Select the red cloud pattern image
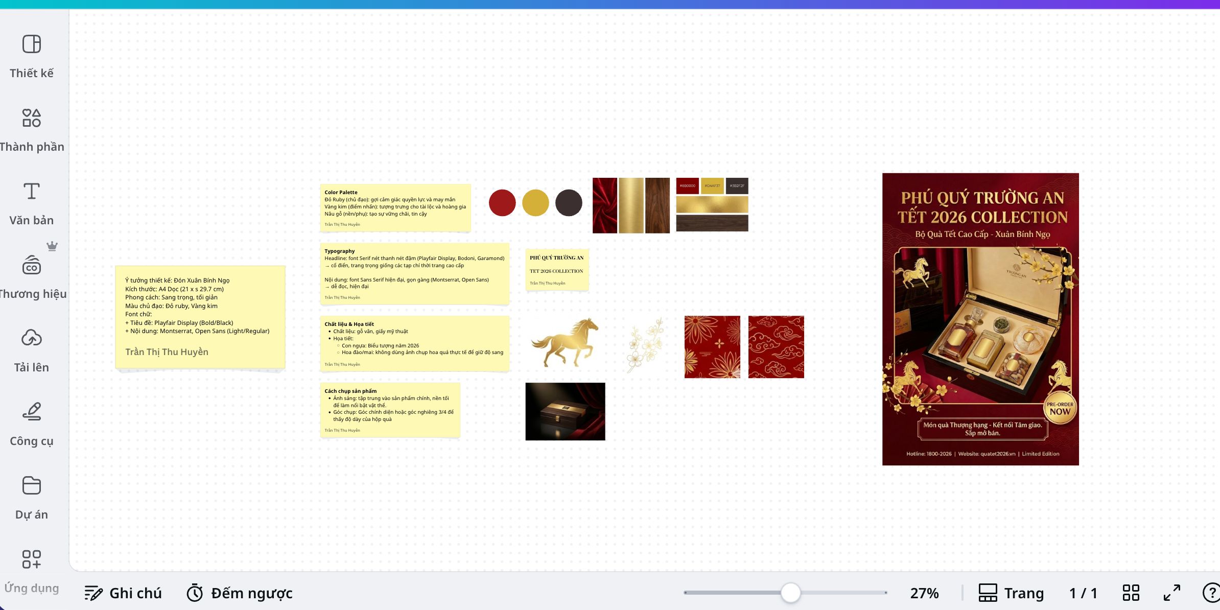The width and height of the screenshot is (1220, 610). point(776,347)
